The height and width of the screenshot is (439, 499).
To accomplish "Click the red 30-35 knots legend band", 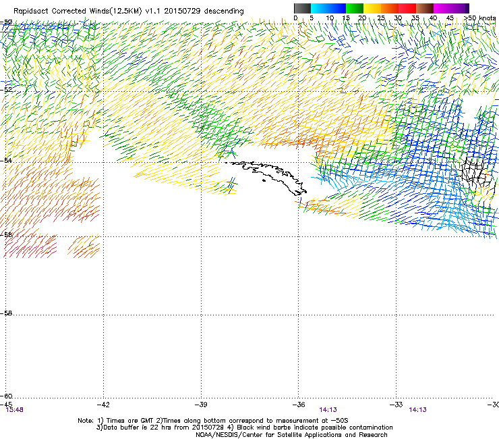I will (x=407, y=8).
